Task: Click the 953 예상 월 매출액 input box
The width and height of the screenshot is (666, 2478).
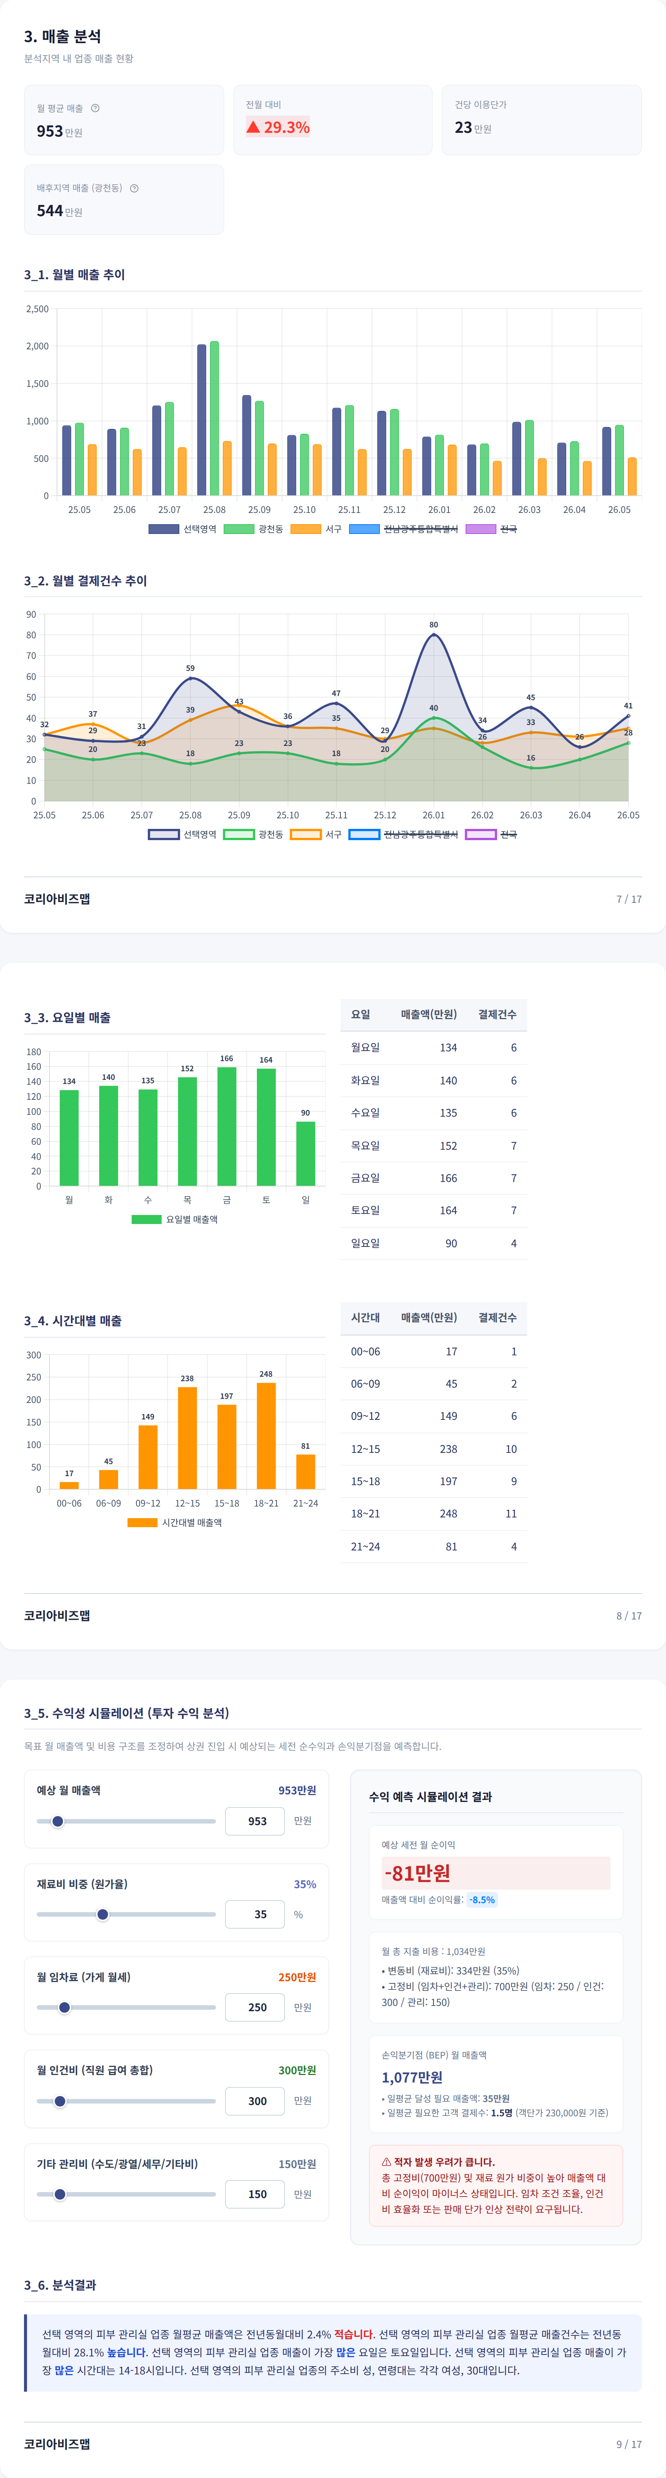Action: 255,1821
